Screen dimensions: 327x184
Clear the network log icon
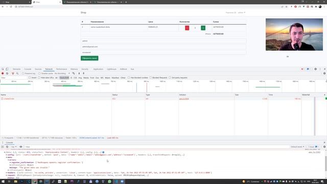pyautogui.click(x=7, y=74)
